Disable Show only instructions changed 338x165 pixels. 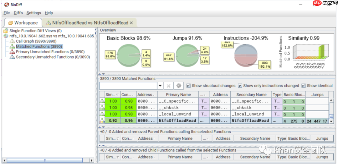(x=240, y=86)
